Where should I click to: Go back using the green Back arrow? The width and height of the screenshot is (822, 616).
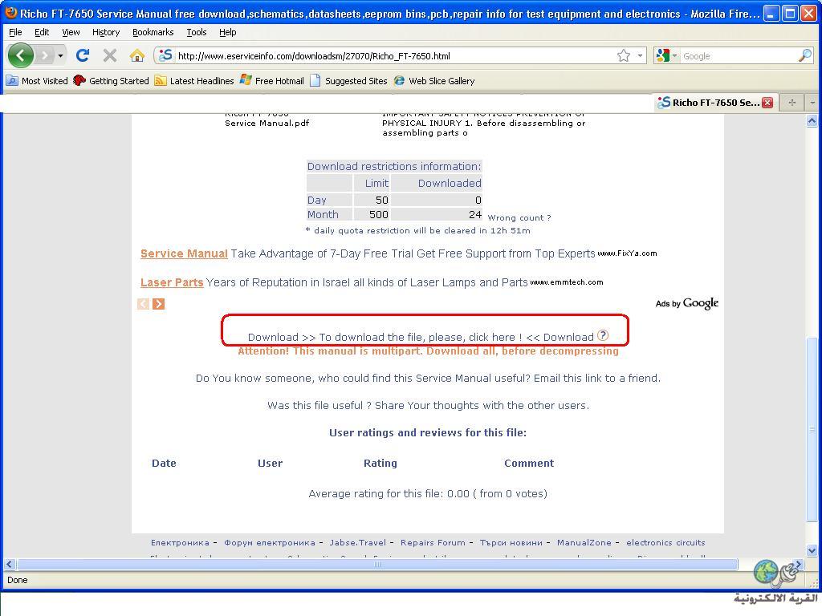20,55
